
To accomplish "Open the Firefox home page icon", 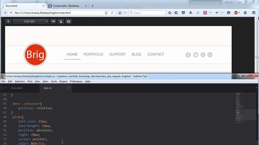I will point(120,12).
